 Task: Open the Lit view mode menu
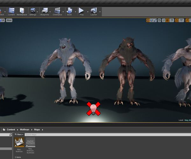[x=2, y=20]
